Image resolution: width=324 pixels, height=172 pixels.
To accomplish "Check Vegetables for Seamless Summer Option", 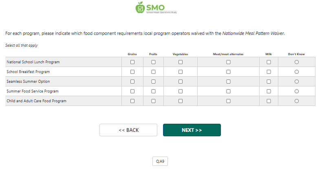I will (x=181, y=82).
